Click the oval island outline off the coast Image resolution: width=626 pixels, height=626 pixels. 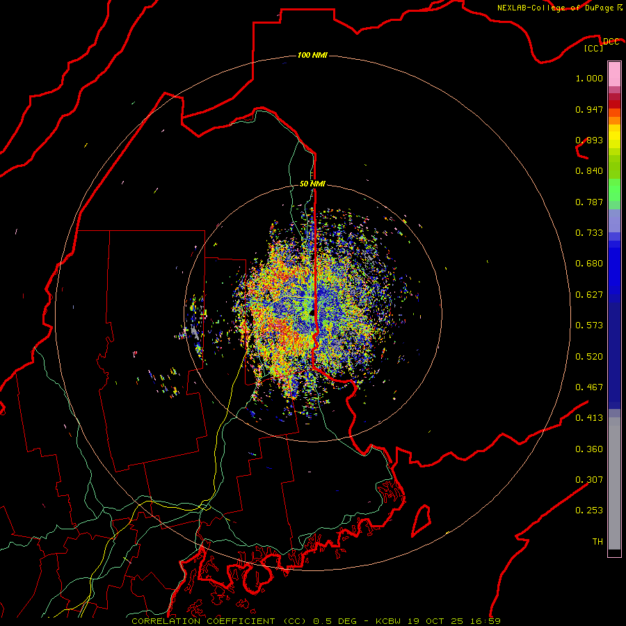click(422, 520)
